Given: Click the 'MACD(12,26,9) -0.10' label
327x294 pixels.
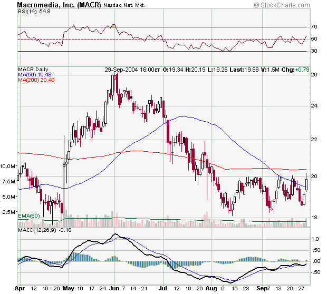Looking at the screenshot, I should tap(45, 230).
